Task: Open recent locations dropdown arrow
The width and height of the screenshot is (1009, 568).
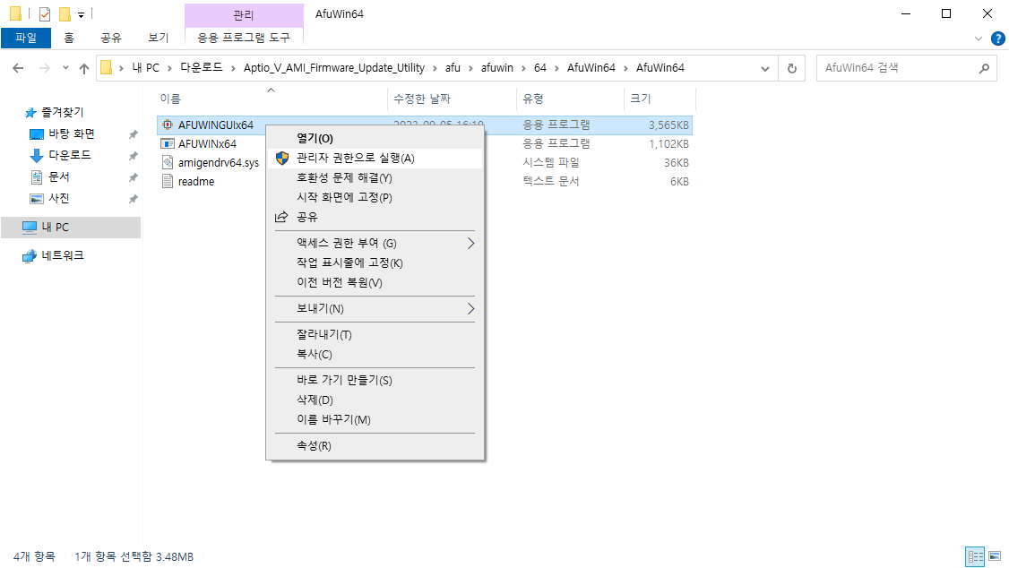Action: [x=65, y=68]
